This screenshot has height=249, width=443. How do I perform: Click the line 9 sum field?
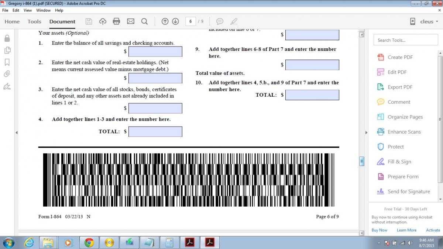(x=312, y=65)
